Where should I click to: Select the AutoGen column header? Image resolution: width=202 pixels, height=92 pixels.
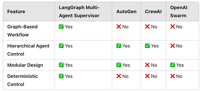click(x=127, y=12)
